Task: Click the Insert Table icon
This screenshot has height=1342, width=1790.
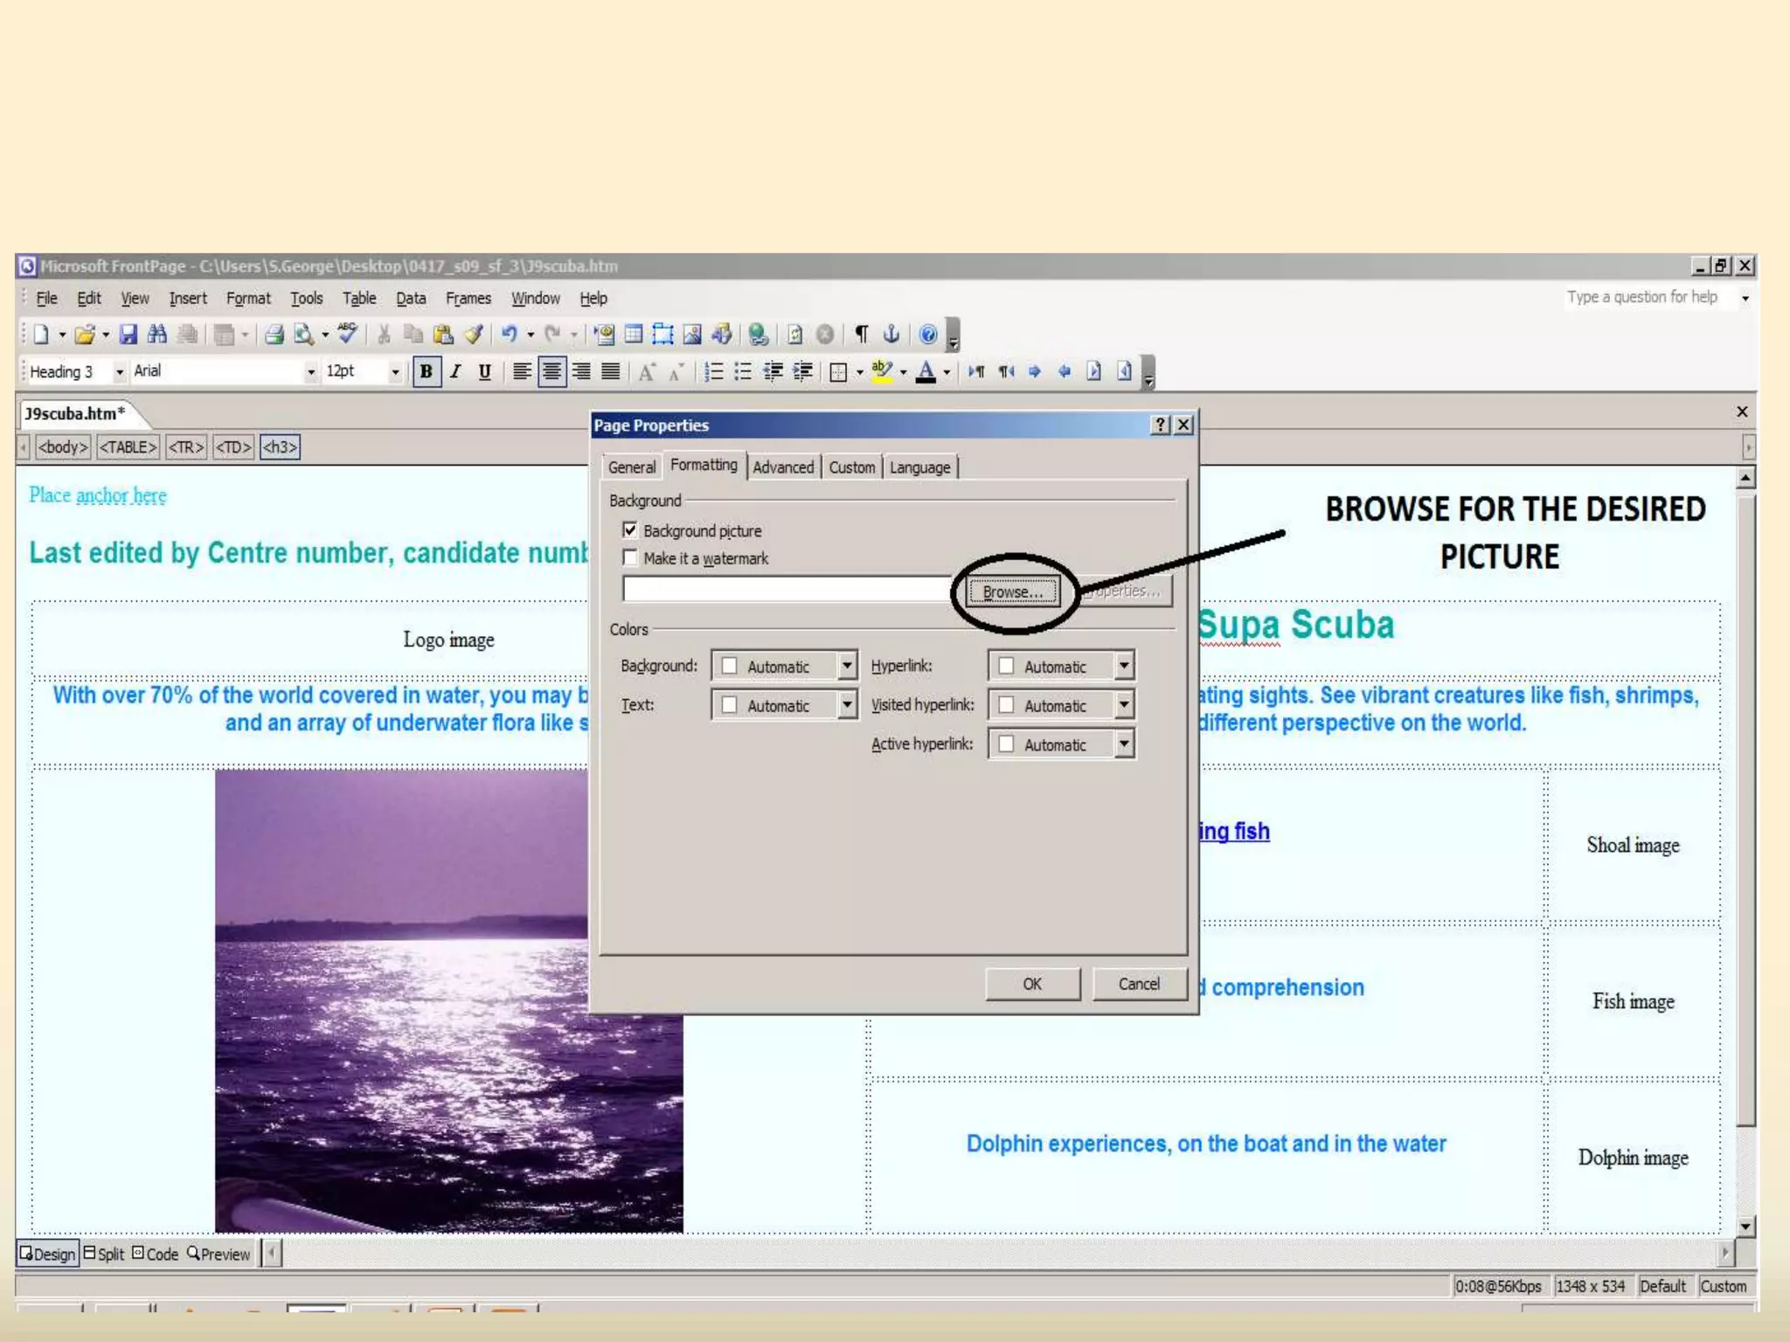Action: click(634, 335)
